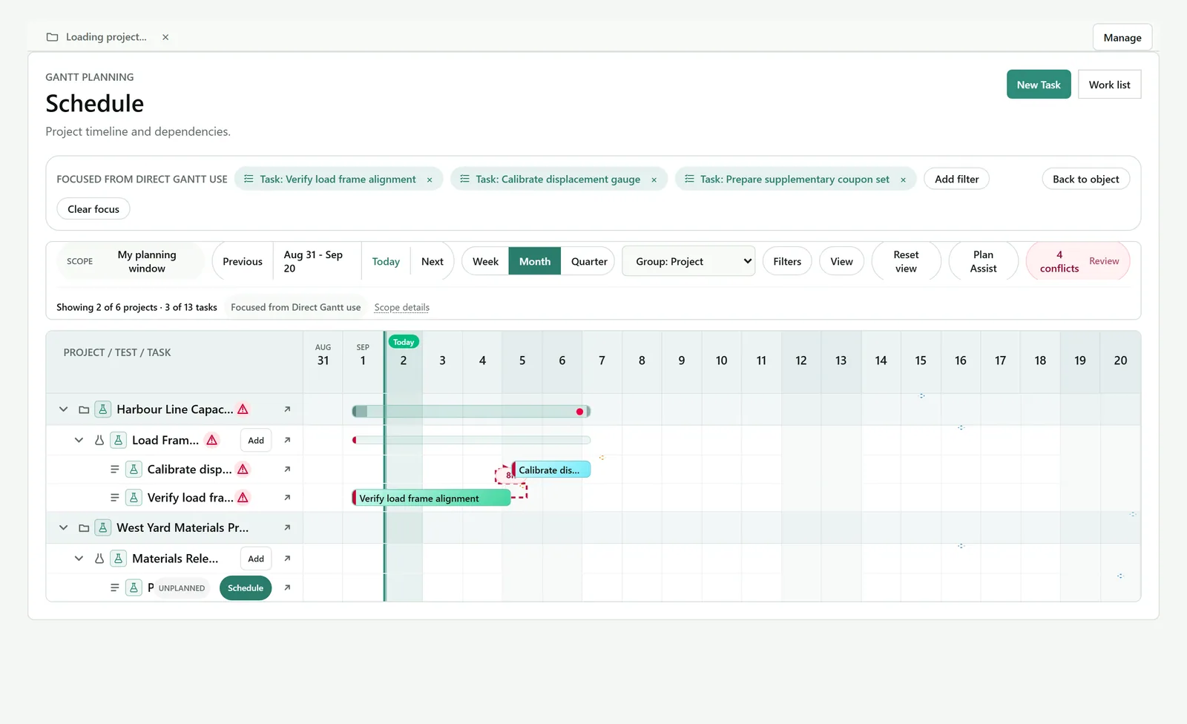Click Verify load frame alignment Gantt bar
1187x724 pixels.
tap(432, 498)
